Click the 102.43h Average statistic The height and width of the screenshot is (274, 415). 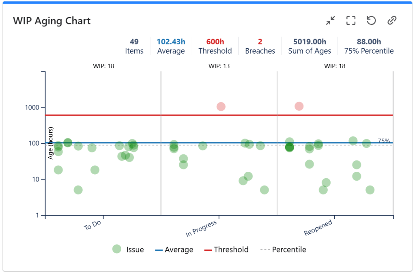(171, 46)
